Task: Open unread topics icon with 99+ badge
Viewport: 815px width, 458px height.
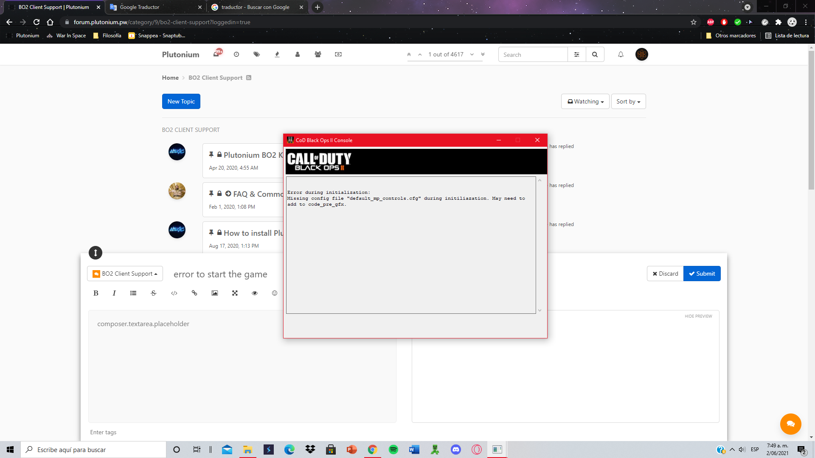Action: (217, 53)
